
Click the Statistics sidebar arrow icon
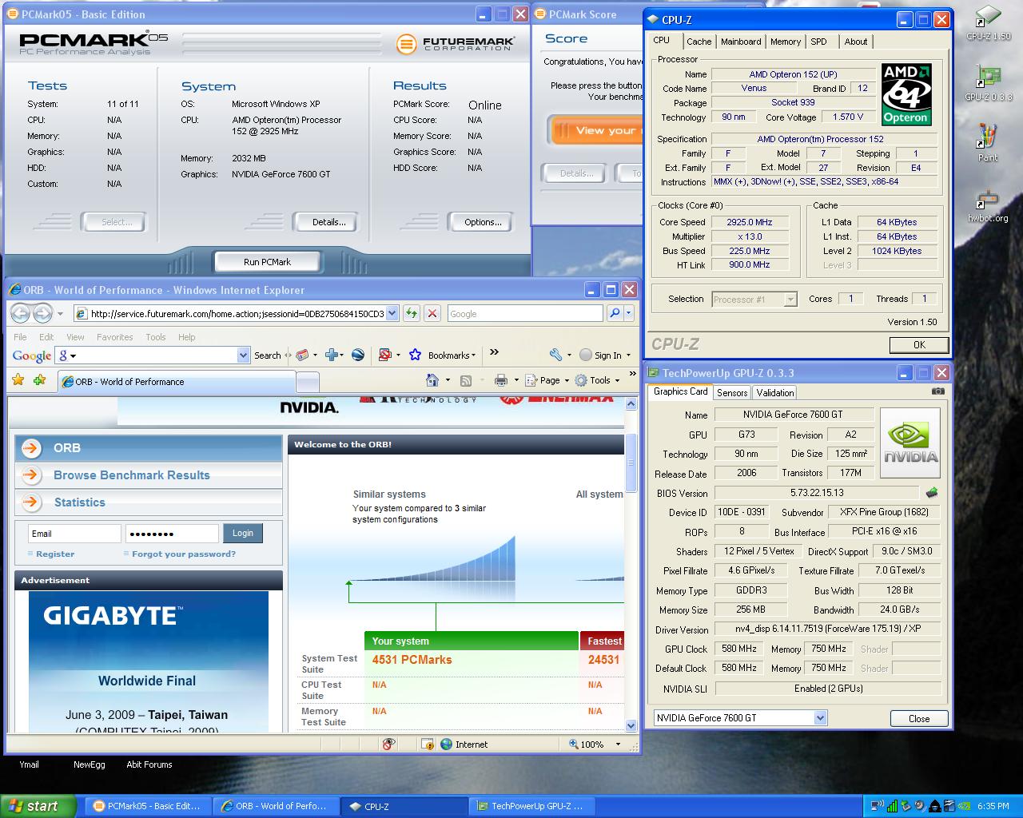coord(31,502)
